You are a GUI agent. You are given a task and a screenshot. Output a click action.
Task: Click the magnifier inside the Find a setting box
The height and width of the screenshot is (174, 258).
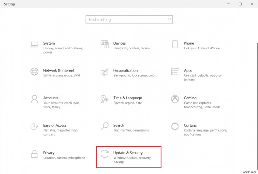[x=169, y=20]
